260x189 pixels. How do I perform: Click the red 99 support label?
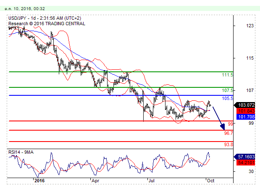(230, 123)
